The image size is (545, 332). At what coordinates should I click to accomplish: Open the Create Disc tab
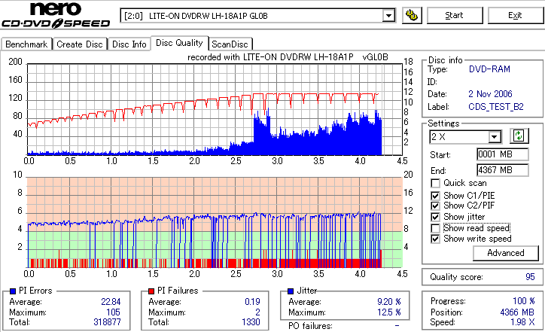coord(80,44)
